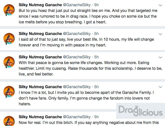This screenshot has width=165, height=126.
Task: Expand options chevron on the "But to you hoez" tweet
Action: point(160,5)
